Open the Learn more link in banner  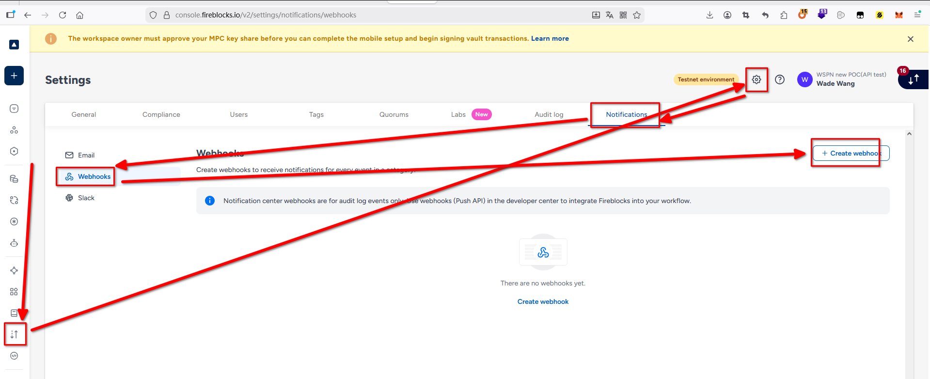(550, 39)
